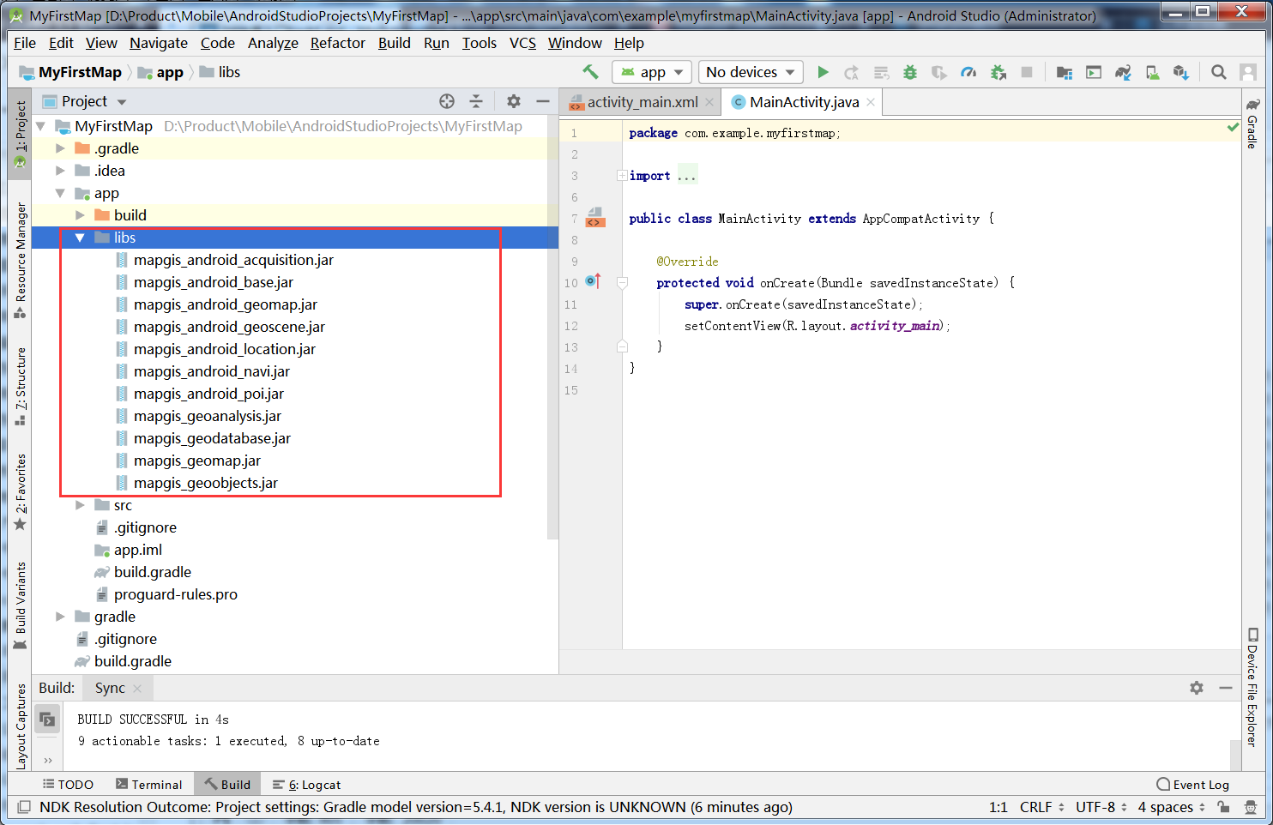Click the user account avatar icon
This screenshot has height=825, width=1273.
(x=1248, y=72)
